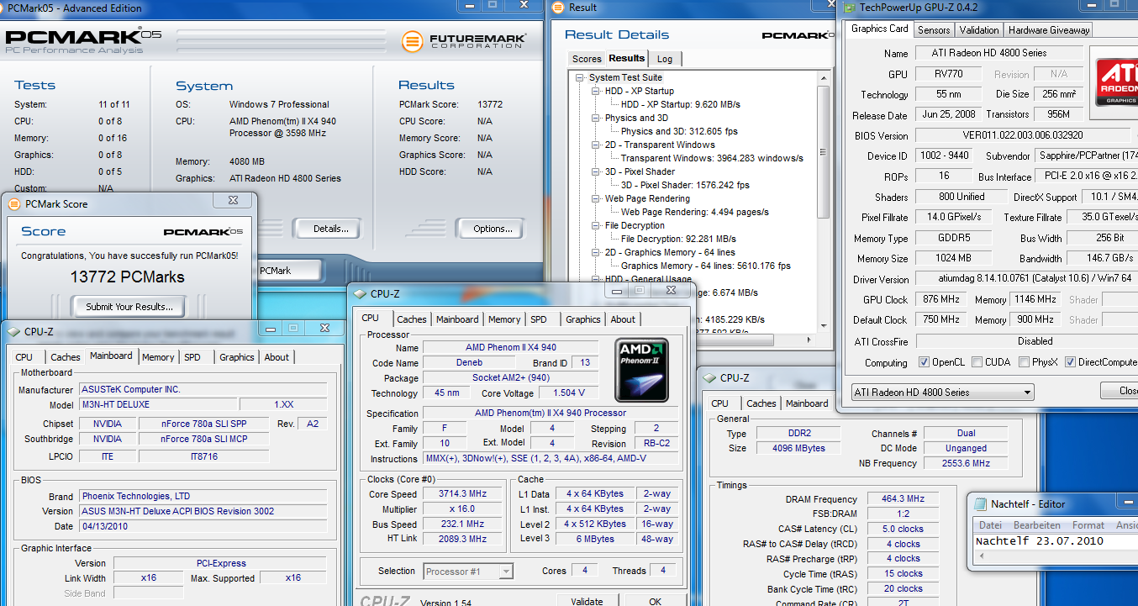Collapse the System Test Suite tree node
The height and width of the screenshot is (606, 1138).
click(x=580, y=77)
